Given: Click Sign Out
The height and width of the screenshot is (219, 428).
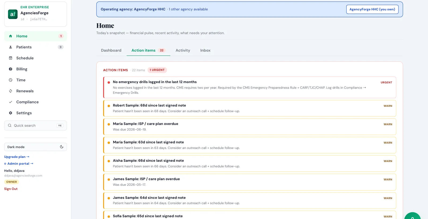Looking at the screenshot, I should [11, 189].
